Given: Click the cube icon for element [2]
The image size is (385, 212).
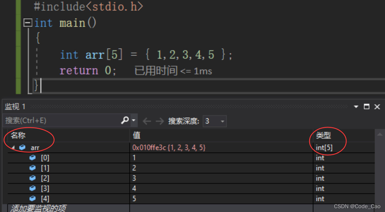Looking at the screenshot, I should (x=33, y=178).
